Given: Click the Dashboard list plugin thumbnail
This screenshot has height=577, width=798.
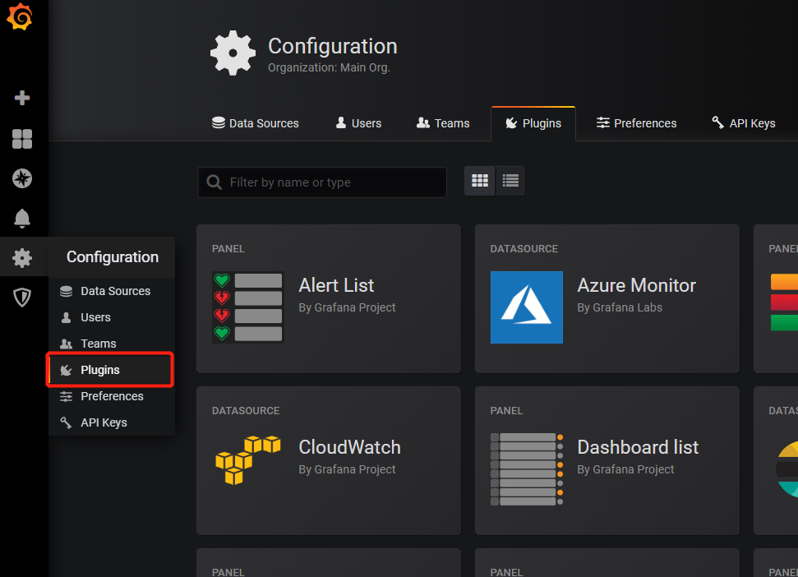Looking at the screenshot, I should 526,469.
